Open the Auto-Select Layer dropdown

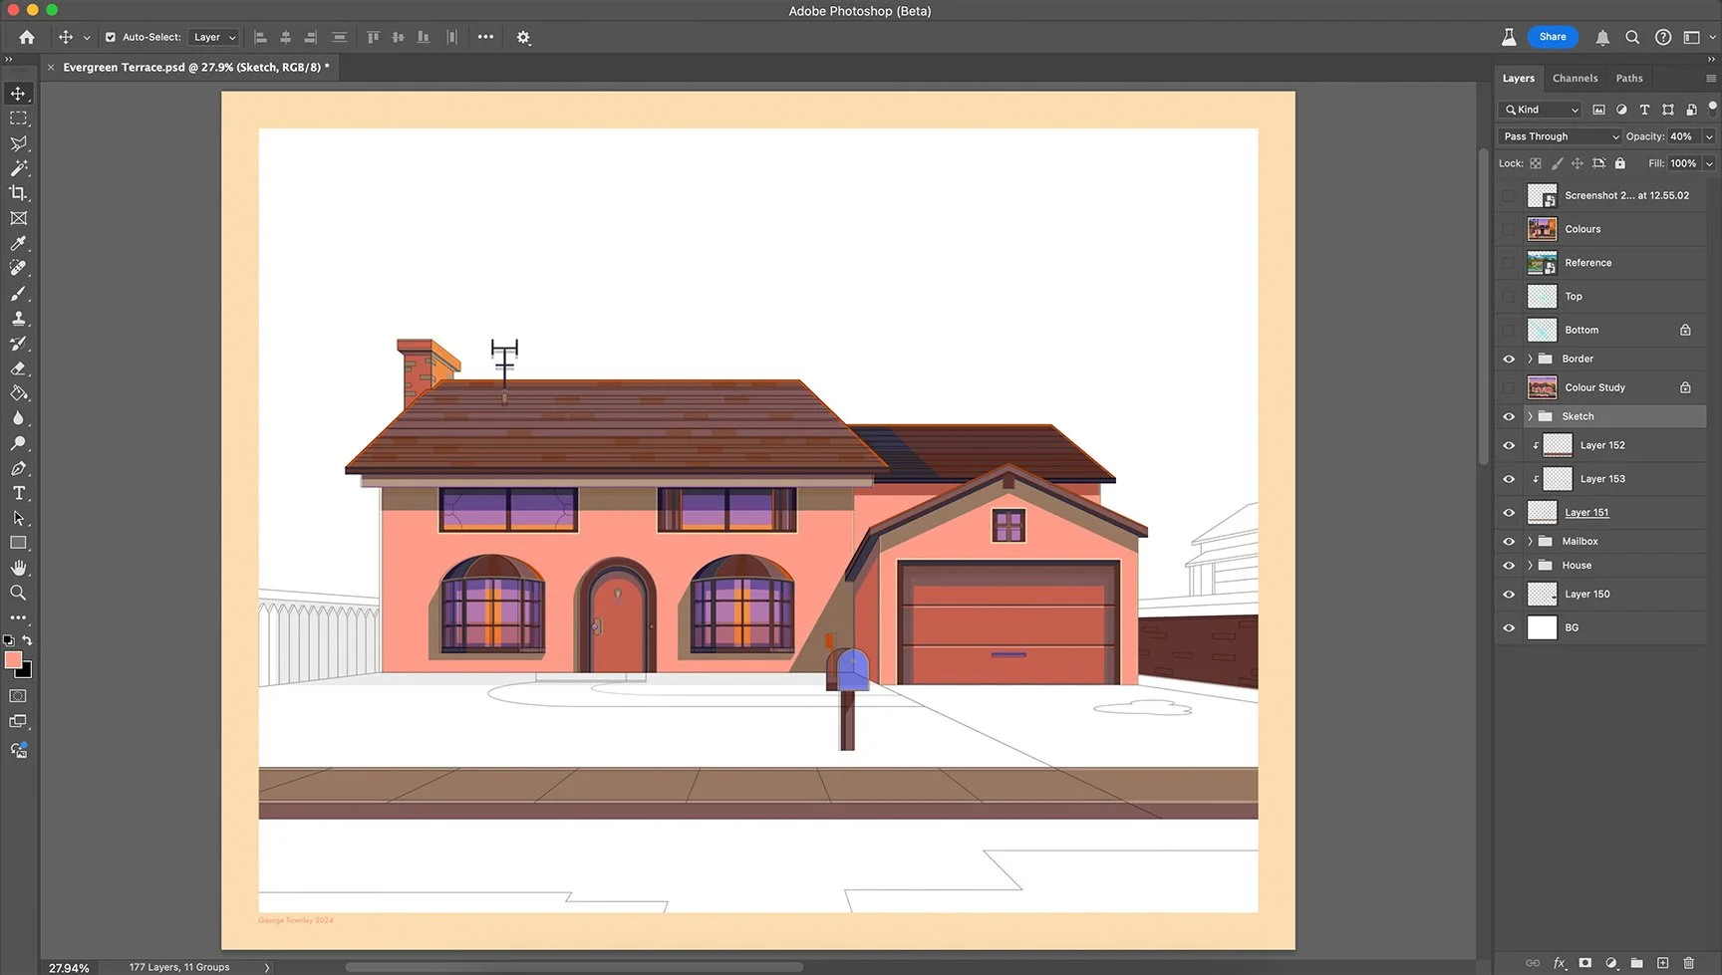pos(214,37)
